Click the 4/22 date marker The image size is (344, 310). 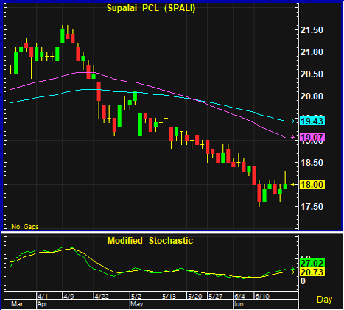102,296
